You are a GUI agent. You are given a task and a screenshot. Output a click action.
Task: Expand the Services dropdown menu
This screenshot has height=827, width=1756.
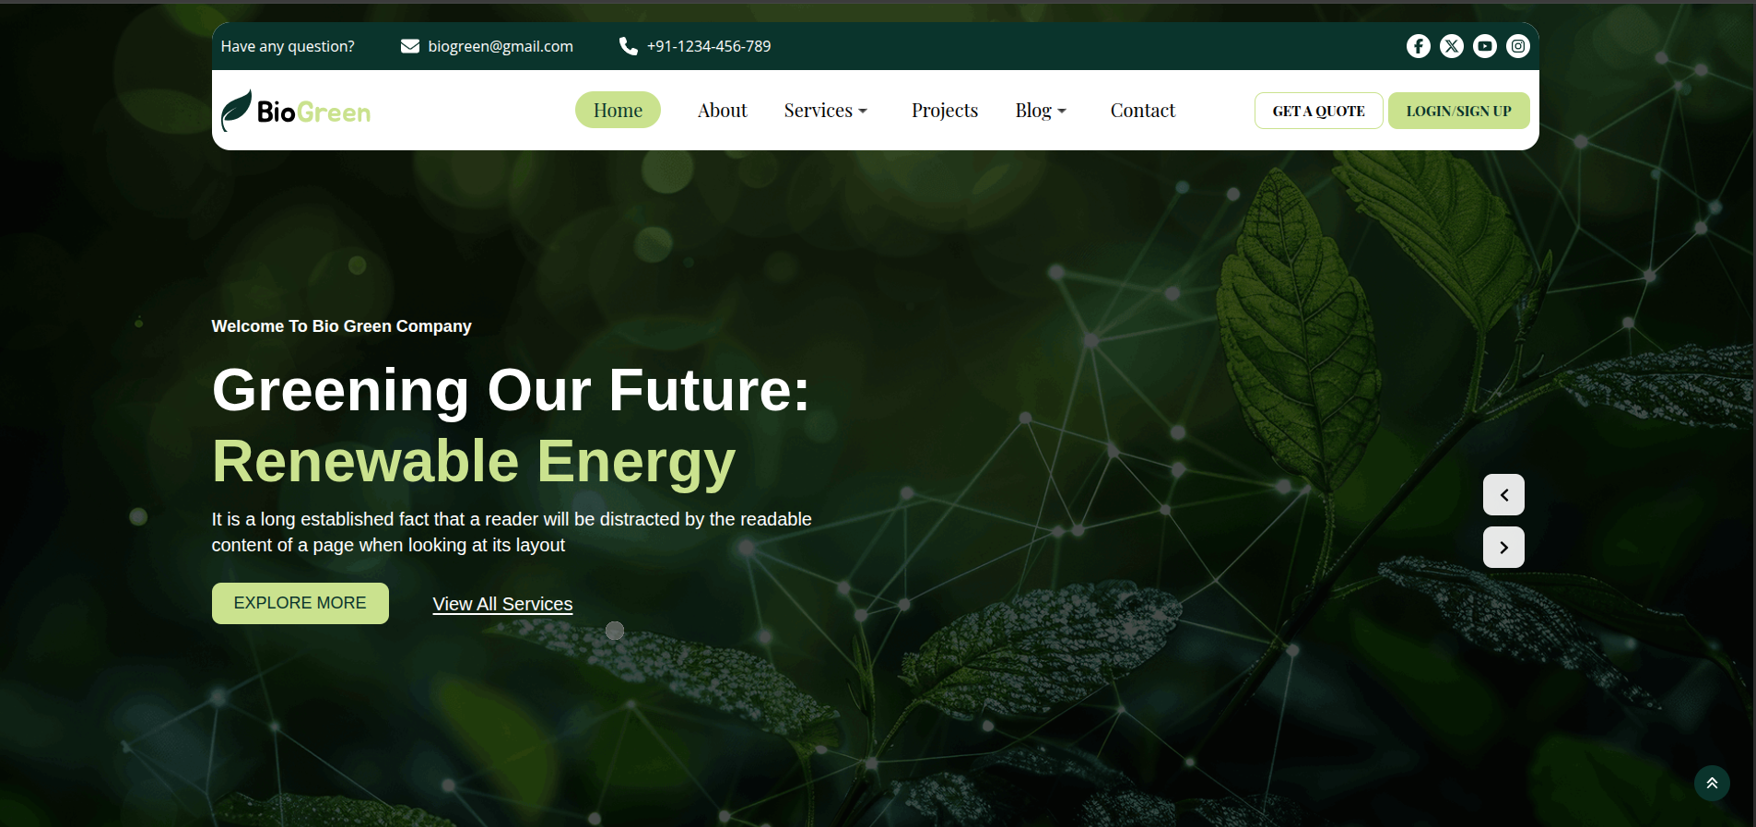click(x=825, y=111)
